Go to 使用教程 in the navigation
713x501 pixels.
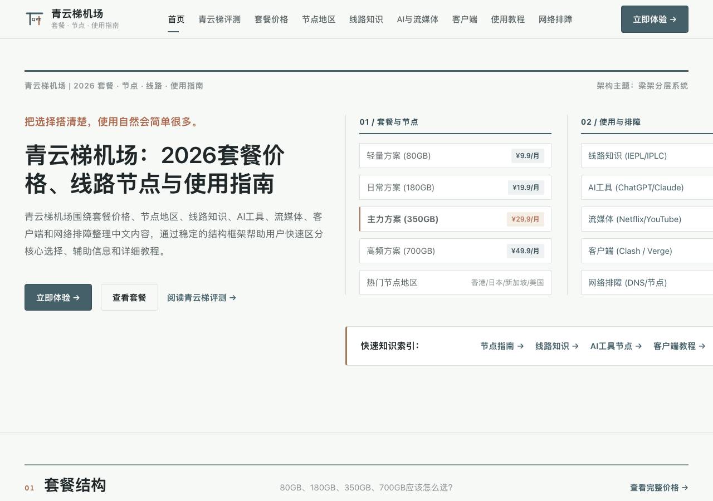coord(508,19)
